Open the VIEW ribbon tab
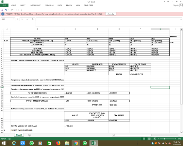Screen dimensions: 183x146 tap(78, 5)
